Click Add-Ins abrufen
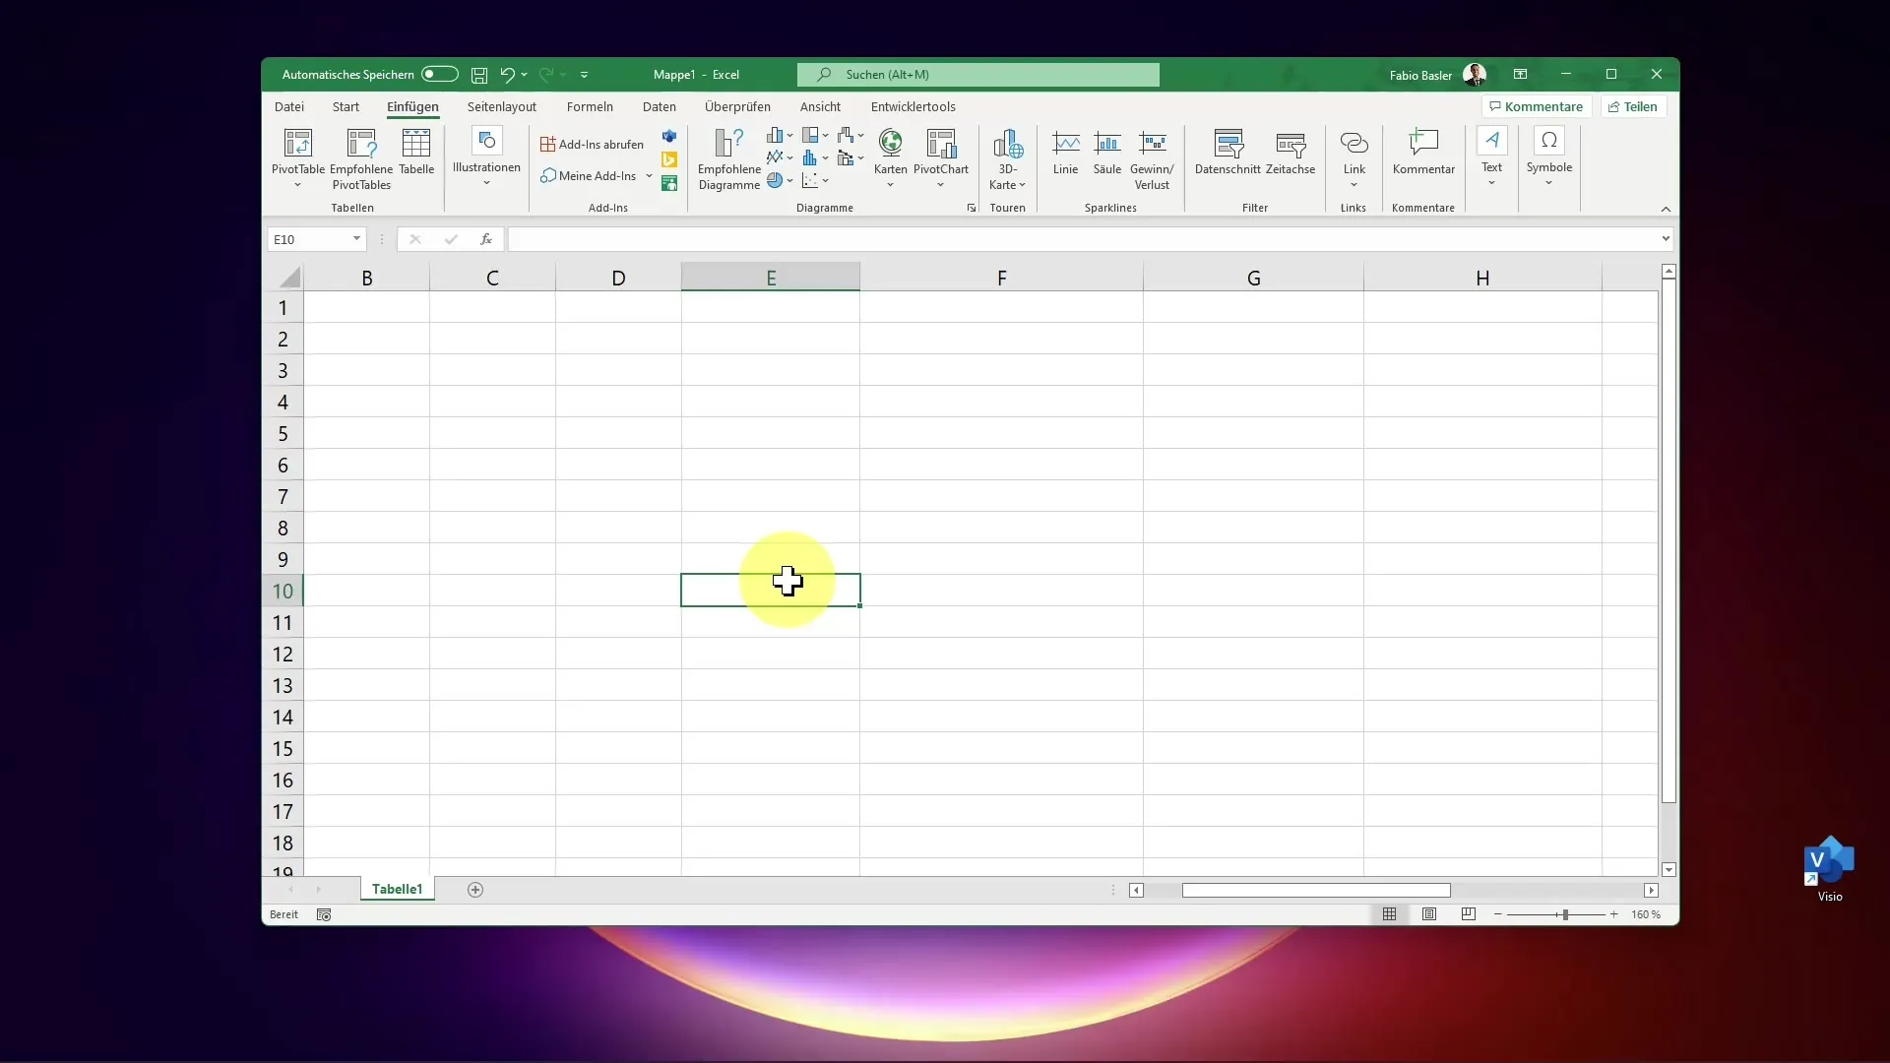Screen dimensions: 1890x1063 pos(592,145)
